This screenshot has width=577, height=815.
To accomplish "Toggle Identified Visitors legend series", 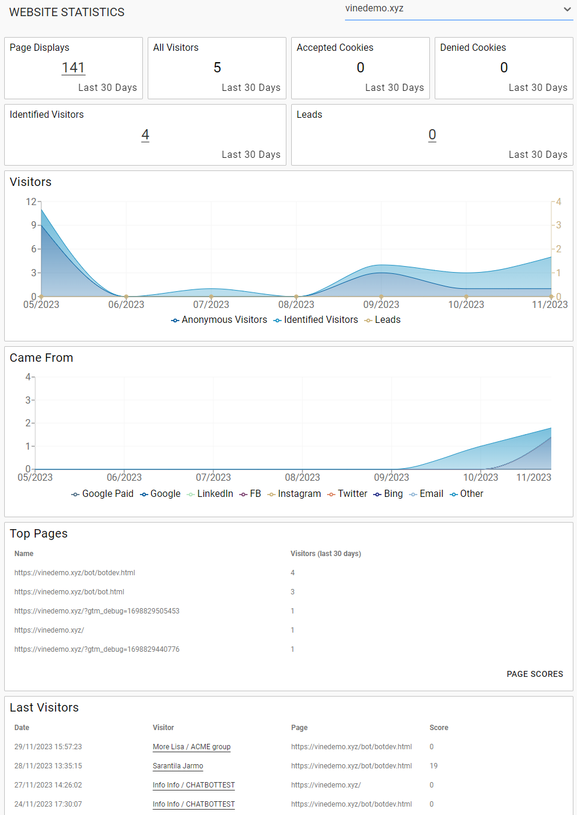I will coord(316,320).
